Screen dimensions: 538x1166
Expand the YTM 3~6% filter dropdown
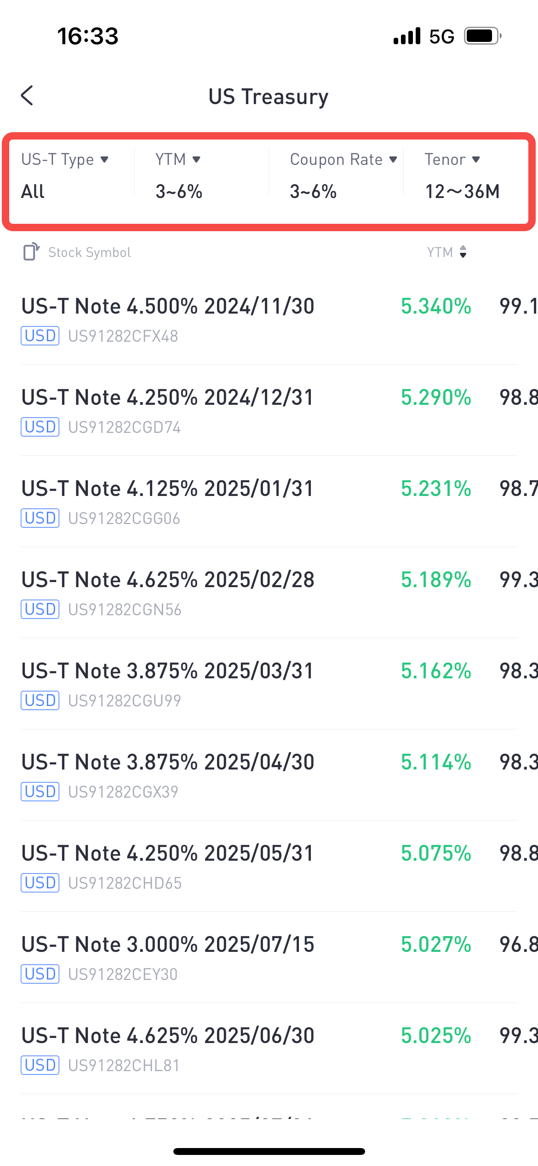pos(179,175)
